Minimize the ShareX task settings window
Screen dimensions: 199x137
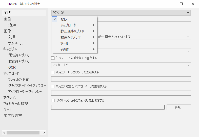tap(170, 4)
